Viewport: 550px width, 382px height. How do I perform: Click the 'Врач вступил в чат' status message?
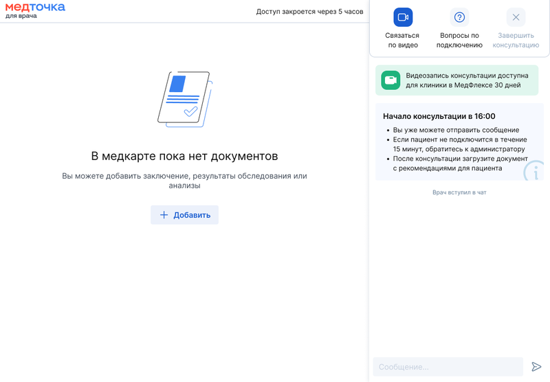[x=459, y=192]
